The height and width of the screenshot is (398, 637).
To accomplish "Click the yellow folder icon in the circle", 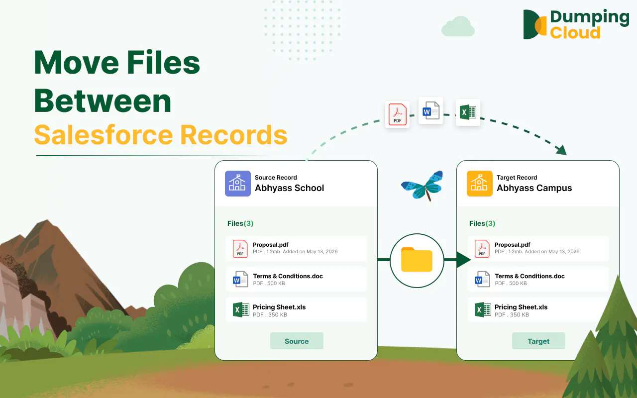I will (417, 260).
